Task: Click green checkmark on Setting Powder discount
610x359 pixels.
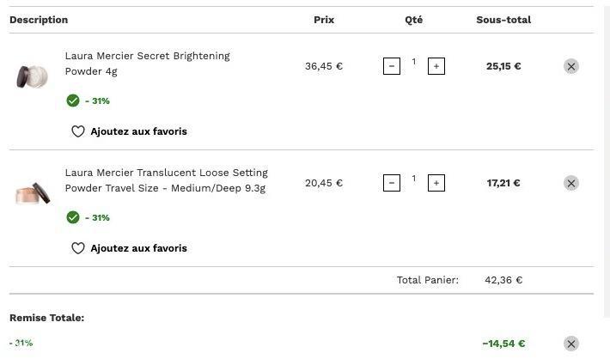Action: click(73, 217)
